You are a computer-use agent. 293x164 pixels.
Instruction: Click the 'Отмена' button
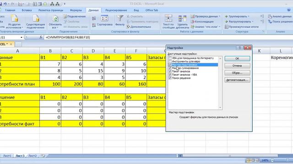[x=237, y=66]
